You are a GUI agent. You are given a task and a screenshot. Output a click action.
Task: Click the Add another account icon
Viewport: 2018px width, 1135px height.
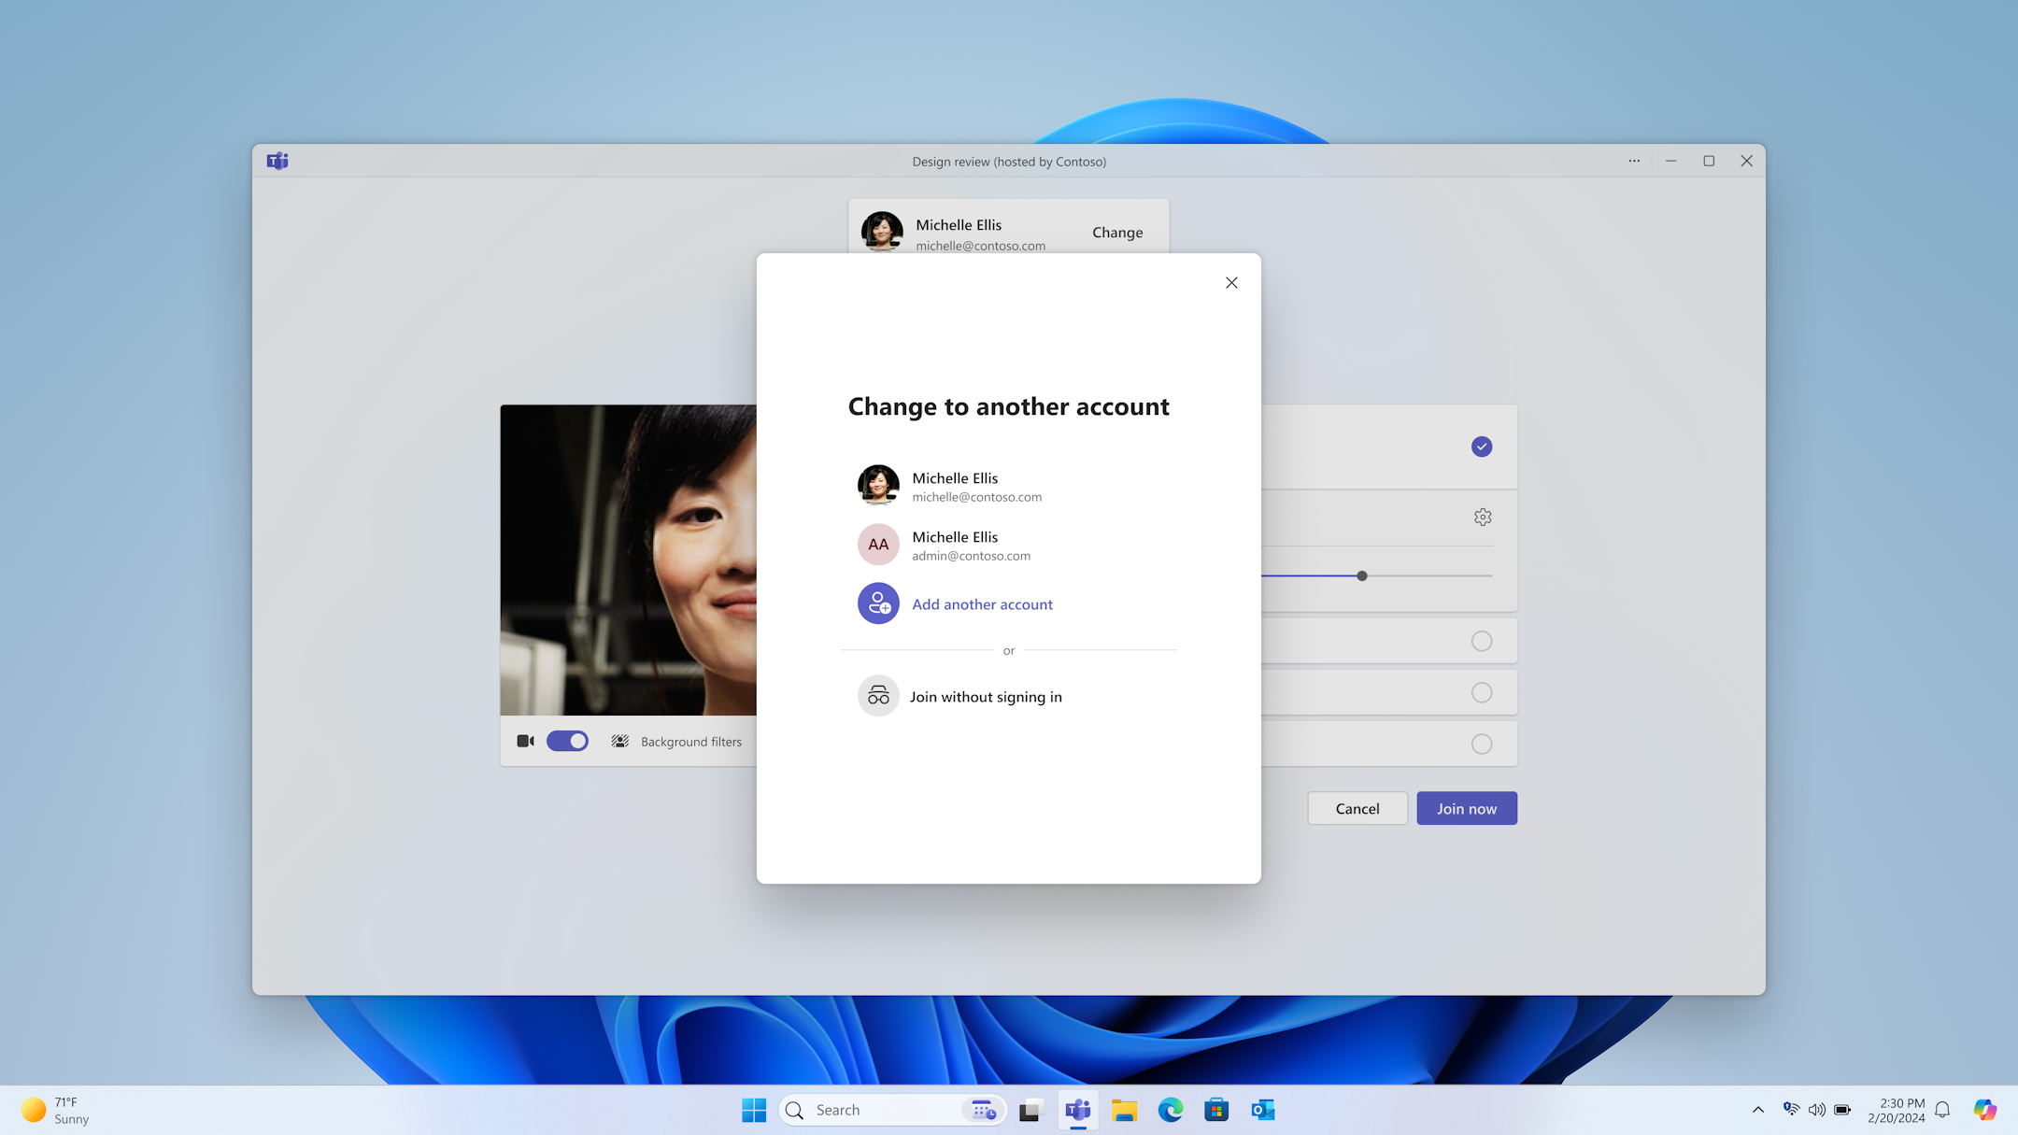877,603
